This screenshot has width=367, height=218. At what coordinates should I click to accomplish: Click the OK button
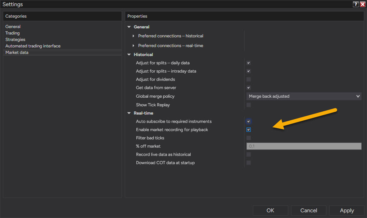tap(270, 210)
